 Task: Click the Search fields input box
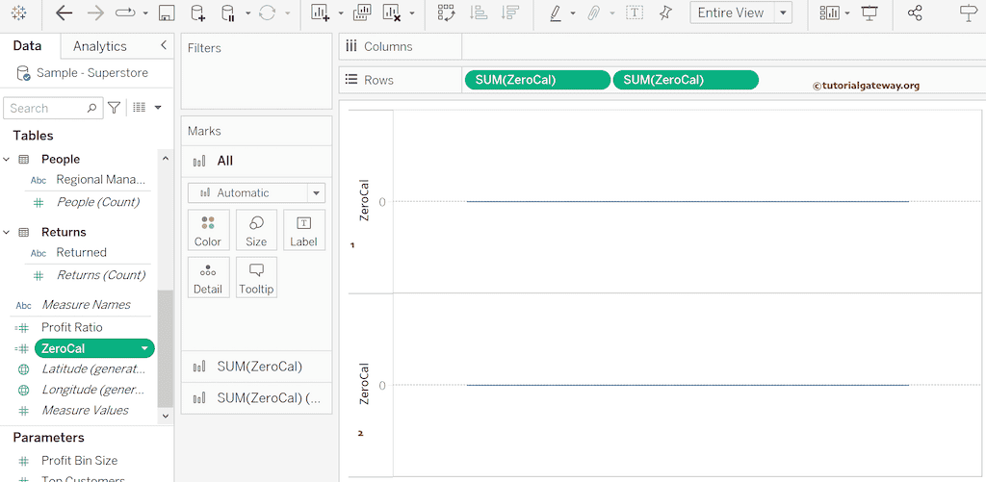53,108
